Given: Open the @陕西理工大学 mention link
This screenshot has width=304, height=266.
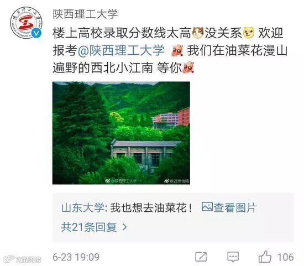Looking at the screenshot, I should click(122, 50).
